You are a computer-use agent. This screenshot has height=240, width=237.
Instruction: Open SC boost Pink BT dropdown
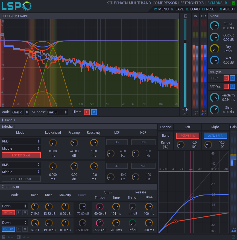point(57,112)
